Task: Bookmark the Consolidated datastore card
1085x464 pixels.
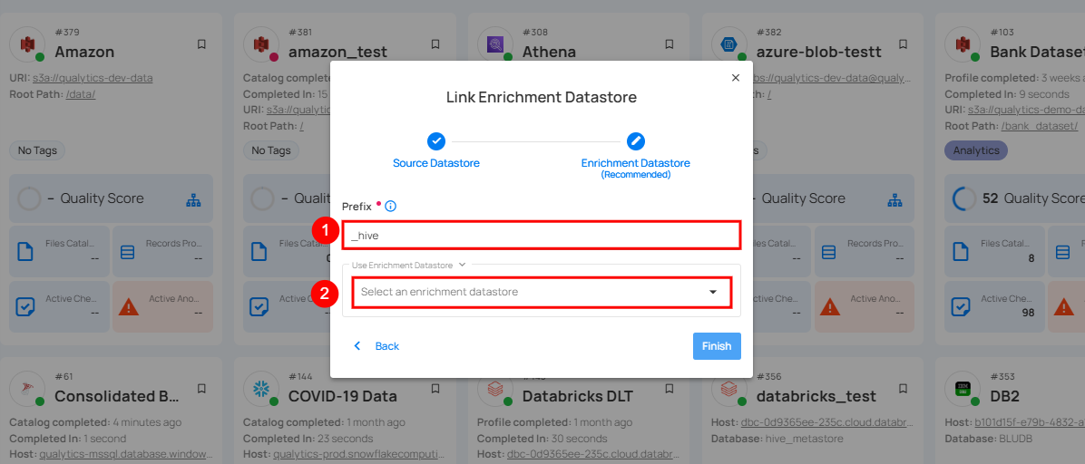Action: [x=201, y=388]
